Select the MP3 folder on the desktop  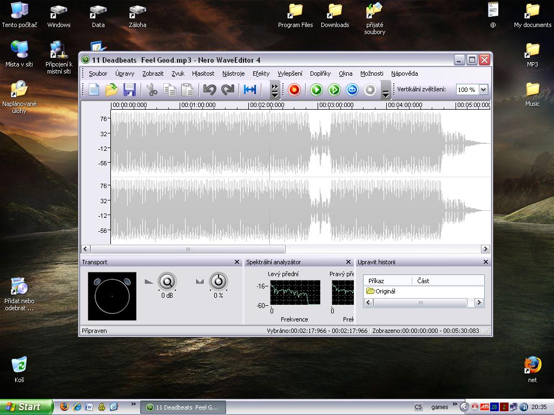[532, 55]
